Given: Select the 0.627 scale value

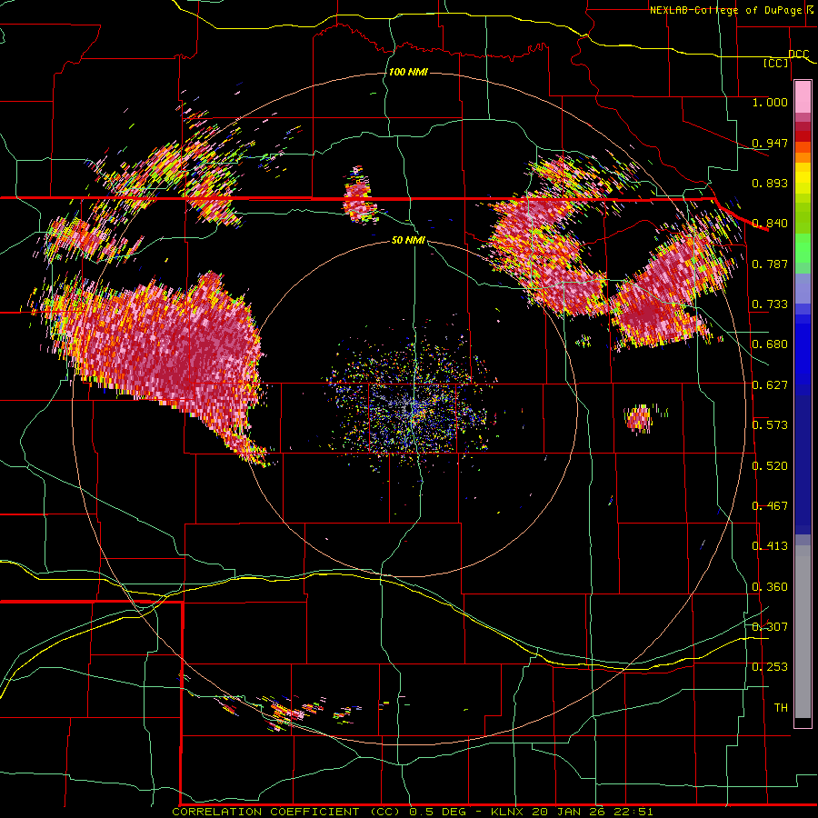Looking at the screenshot, I should pos(770,385).
